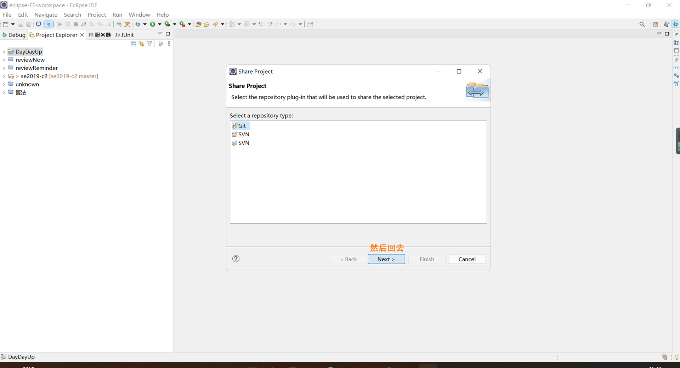The width and height of the screenshot is (680, 368).
Task: Click the Step Over icon
Action: coord(100,24)
